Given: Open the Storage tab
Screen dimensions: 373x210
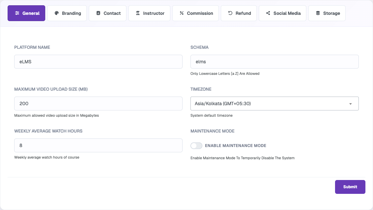Looking at the screenshot, I should click(327, 13).
